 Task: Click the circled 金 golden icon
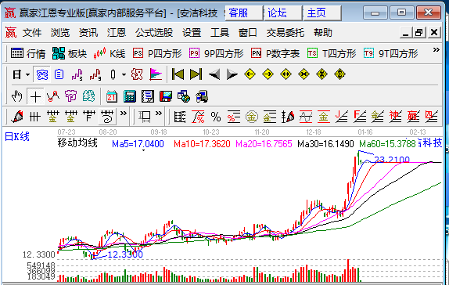tap(252, 117)
